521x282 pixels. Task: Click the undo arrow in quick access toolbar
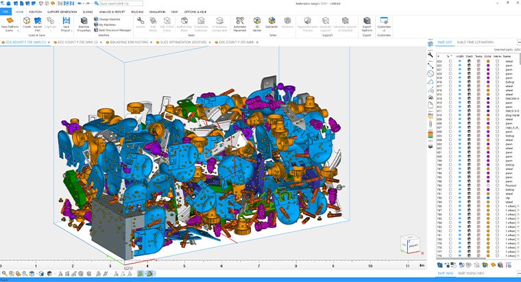[x=80, y=3]
